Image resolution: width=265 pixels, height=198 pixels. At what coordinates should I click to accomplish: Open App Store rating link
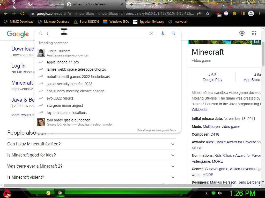point(252,80)
